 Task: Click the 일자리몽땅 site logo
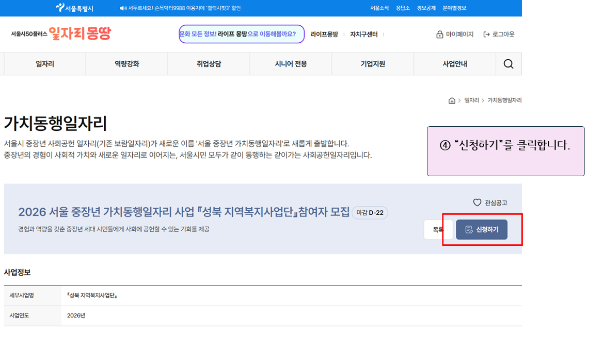[x=80, y=34]
